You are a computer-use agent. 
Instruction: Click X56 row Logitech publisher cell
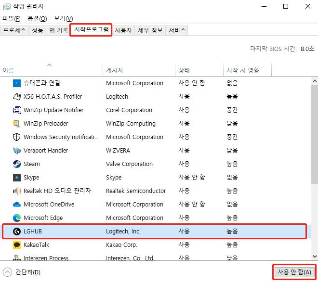[117, 97]
